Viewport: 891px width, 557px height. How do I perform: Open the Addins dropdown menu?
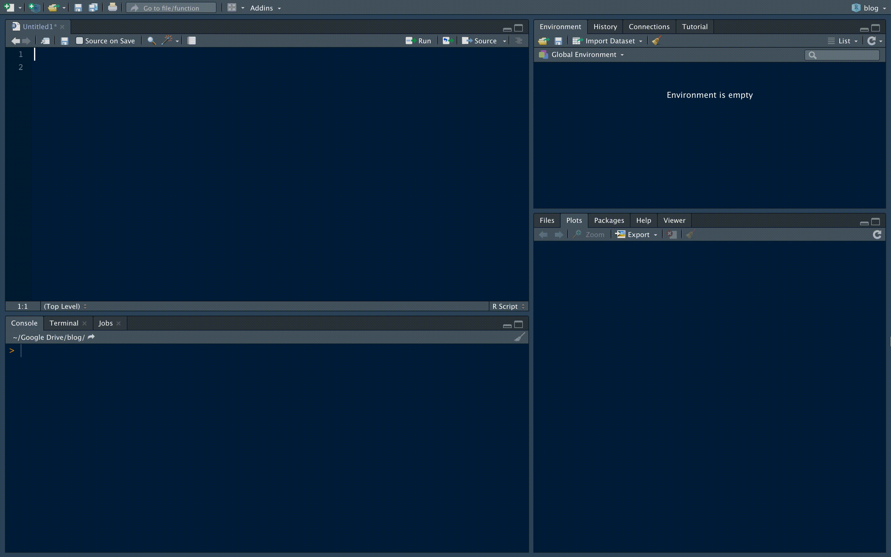point(265,7)
